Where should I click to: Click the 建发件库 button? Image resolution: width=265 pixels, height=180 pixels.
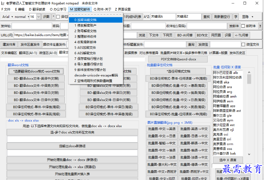tap(9, 44)
